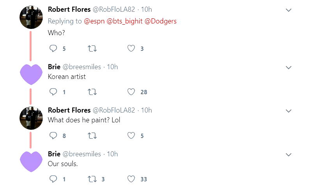Expand options menu on "Korean artist" tweet
Image resolution: width=312 pixels, height=188 pixels.
[x=289, y=68]
